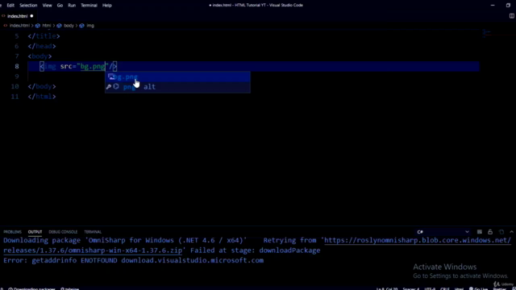Split the editor with the layout icon
Image resolution: width=516 pixels, height=290 pixels.
[512, 16]
